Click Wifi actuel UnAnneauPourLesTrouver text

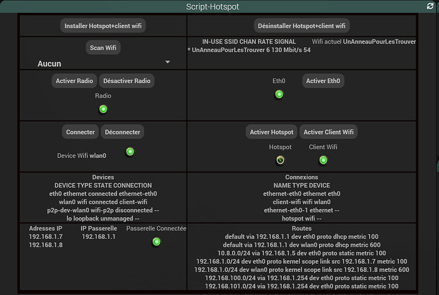point(364,42)
